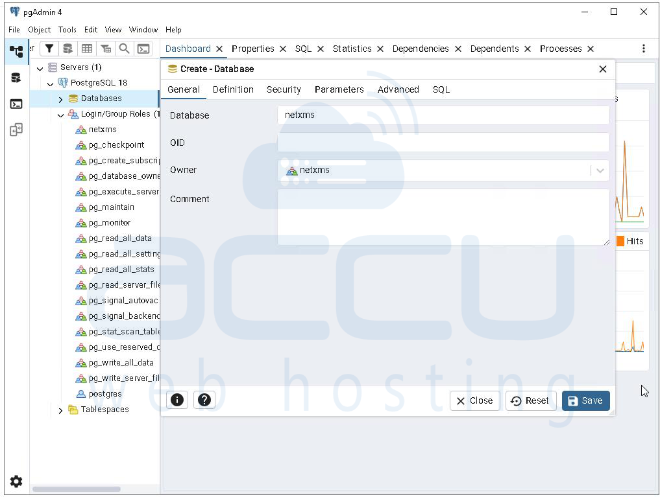The height and width of the screenshot is (497, 660).
Task: Close the Dashboard tab
Action: [219, 49]
